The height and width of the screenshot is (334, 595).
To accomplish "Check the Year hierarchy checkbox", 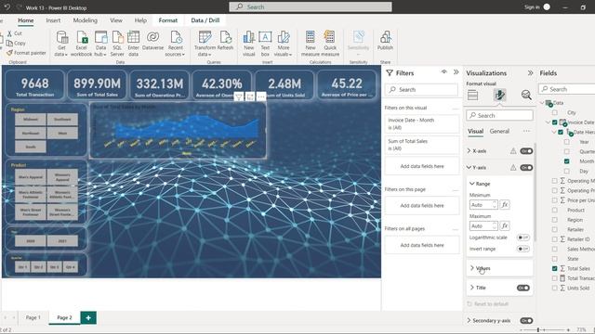I will [566, 142].
